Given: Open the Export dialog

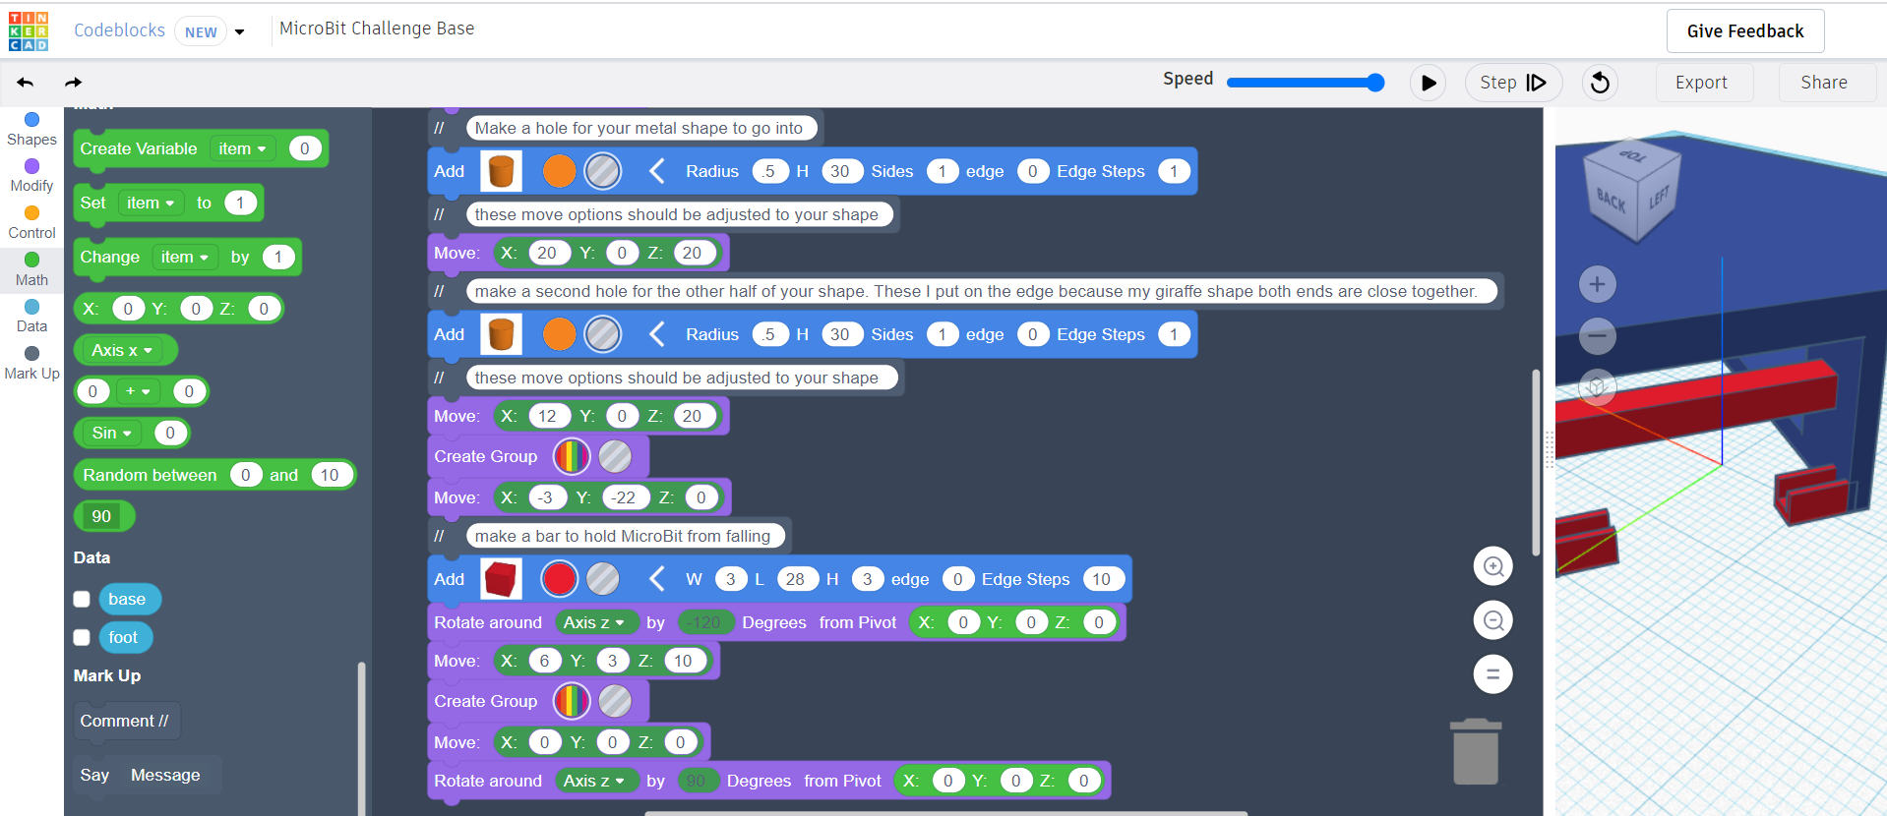Looking at the screenshot, I should click(1701, 83).
